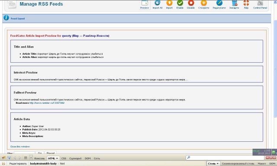The image size is (277, 166).
Task: Click the Meta Keys label
Action: point(29,133)
